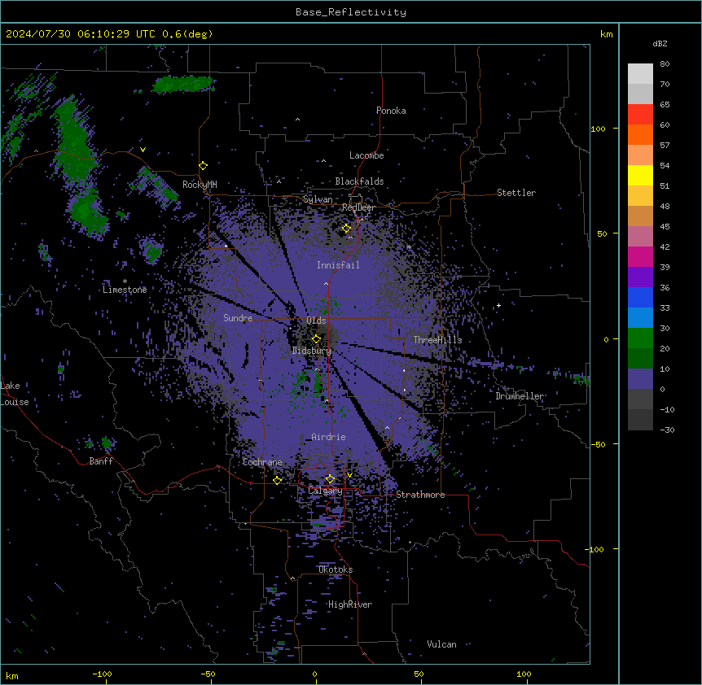Pick the purple 36-39 dBZ legend swatch
This screenshot has height=685, width=702.
640,277
